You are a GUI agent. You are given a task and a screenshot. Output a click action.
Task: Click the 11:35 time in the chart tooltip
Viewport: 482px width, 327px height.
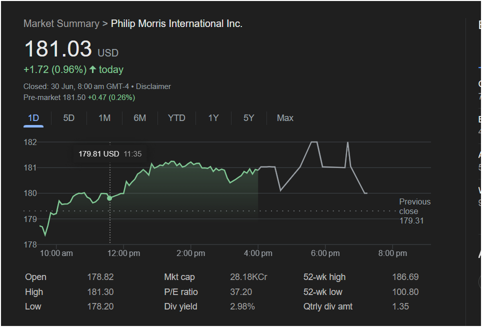click(132, 154)
